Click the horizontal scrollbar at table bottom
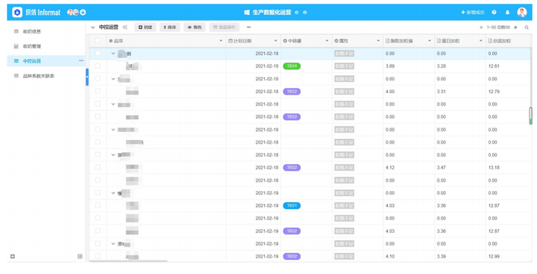Screen dimensions: 537x274 click(128, 261)
